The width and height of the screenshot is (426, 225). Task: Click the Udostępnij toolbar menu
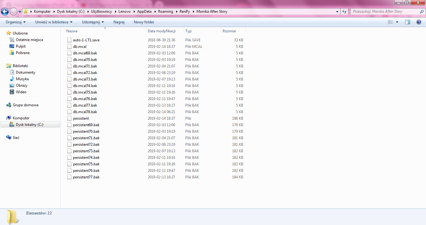point(91,22)
